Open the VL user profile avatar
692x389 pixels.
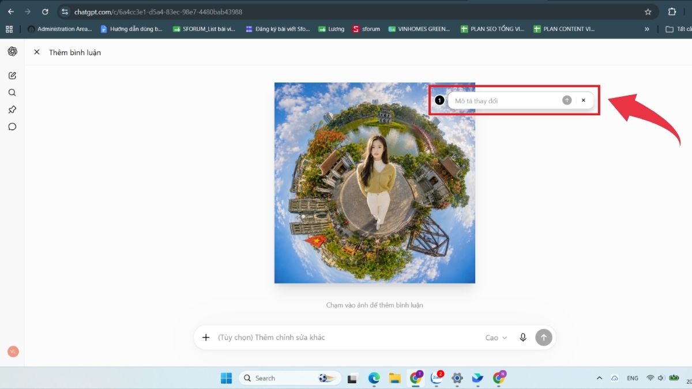point(13,352)
